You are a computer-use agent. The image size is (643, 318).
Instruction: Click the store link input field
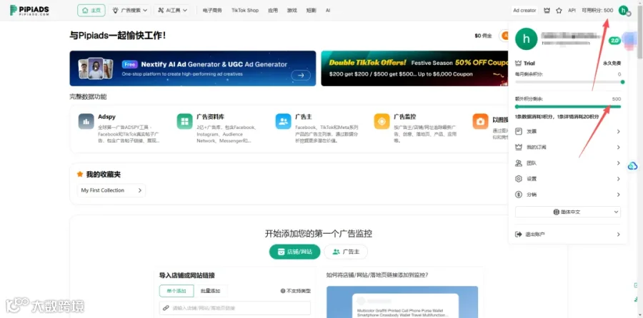235,308
